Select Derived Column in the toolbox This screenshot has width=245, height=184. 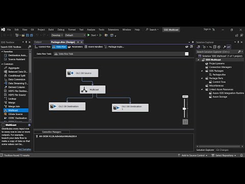coord(17,87)
